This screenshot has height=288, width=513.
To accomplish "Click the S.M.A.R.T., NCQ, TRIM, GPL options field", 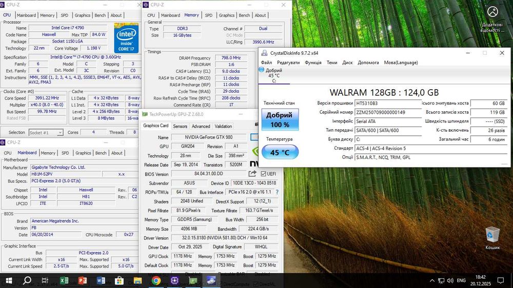I will click(x=431, y=157).
